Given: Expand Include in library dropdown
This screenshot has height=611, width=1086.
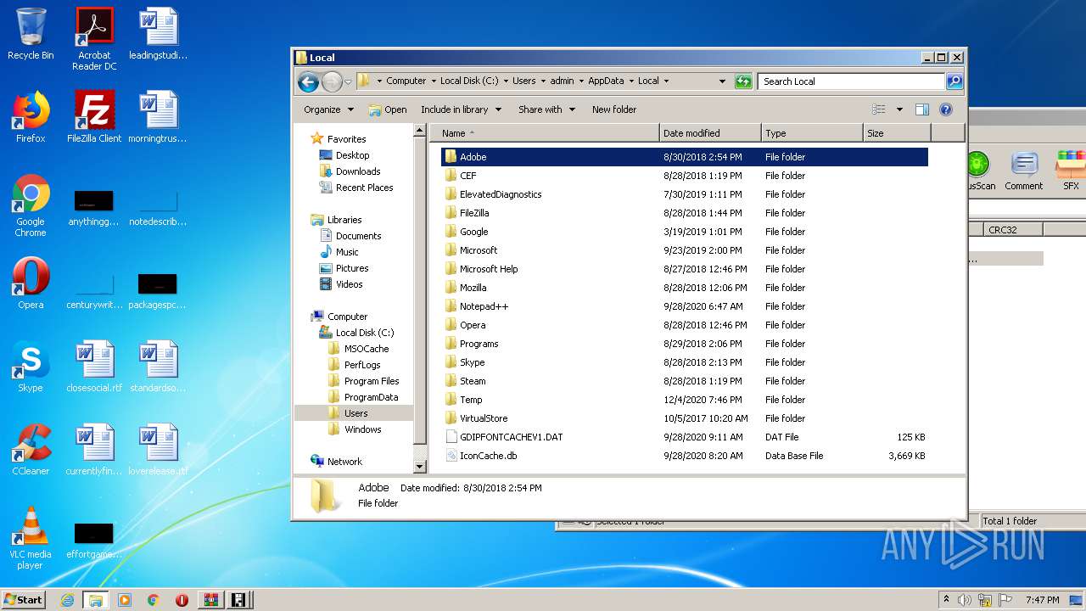Looking at the screenshot, I should pos(461,109).
